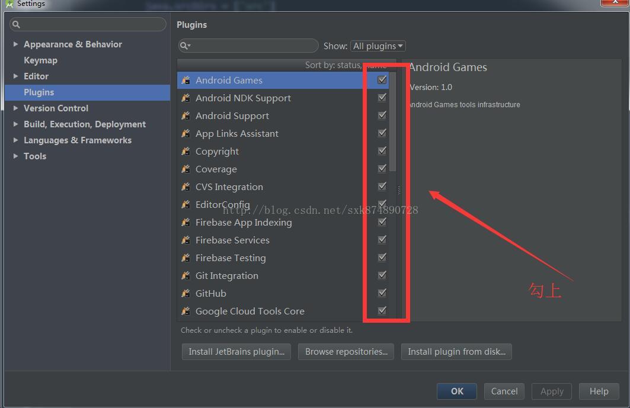Click the CVS Integration plugin icon
This screenshot has width=630, height=408.
click(x=186, y=187)
